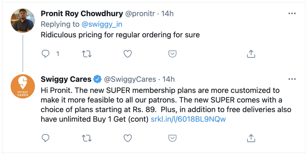Retweet the Swiggy Cares response
This screenshot has height=154, width=307.
(x=86, y=138)
